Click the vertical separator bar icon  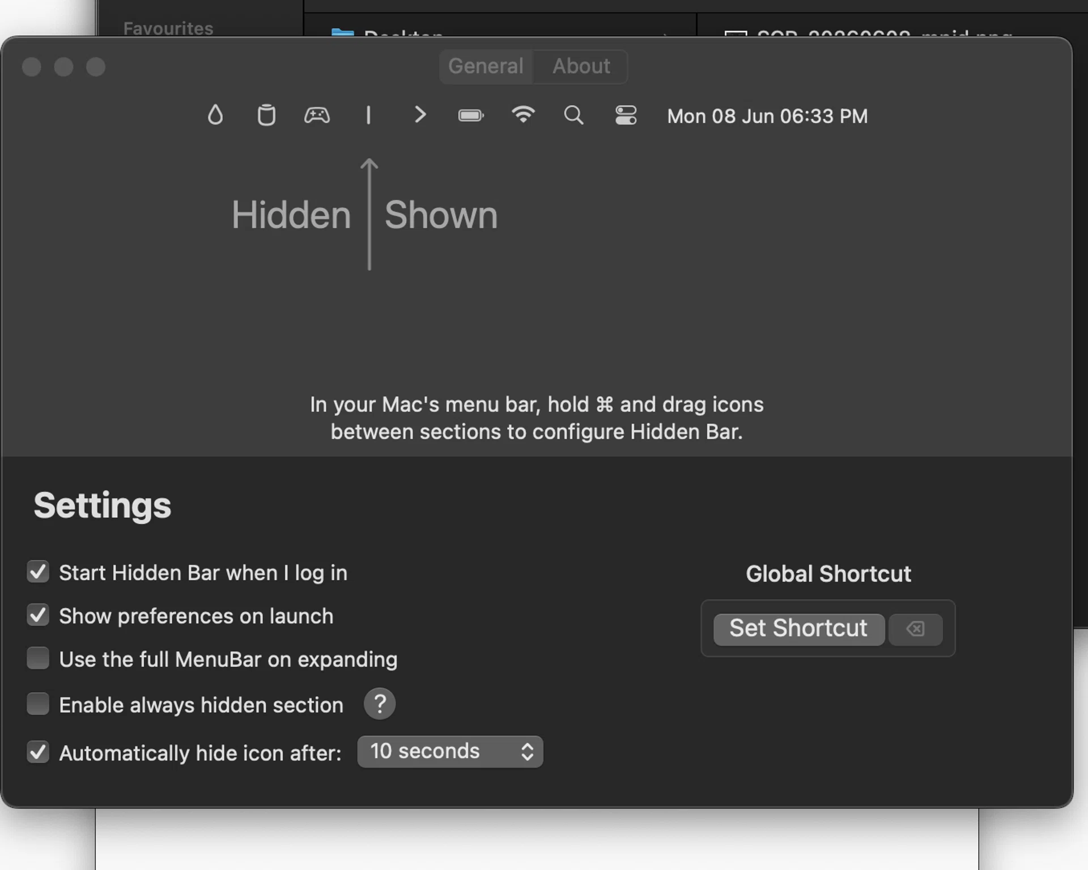368,115
